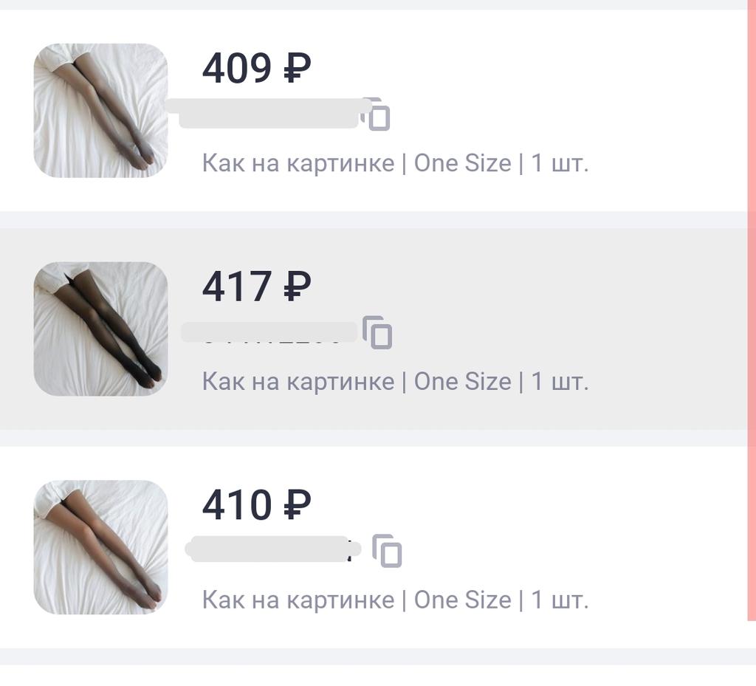Click the 409 ₽ price label
This screenshot has width=756, height=686.
tap(256, 69)
